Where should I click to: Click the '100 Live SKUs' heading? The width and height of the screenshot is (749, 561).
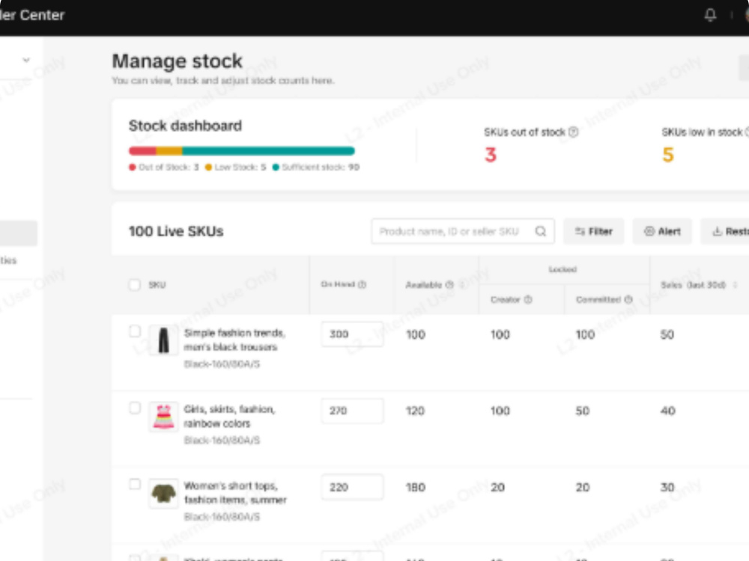pyautogui.click(x=176, y=231)
